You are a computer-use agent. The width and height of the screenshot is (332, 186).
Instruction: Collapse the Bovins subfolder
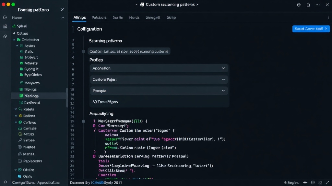click(17, 46)
